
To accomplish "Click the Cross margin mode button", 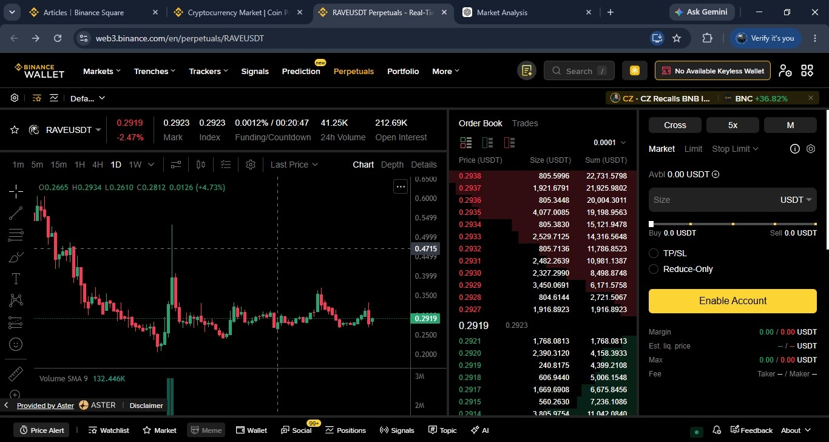I will coord(675,125).
